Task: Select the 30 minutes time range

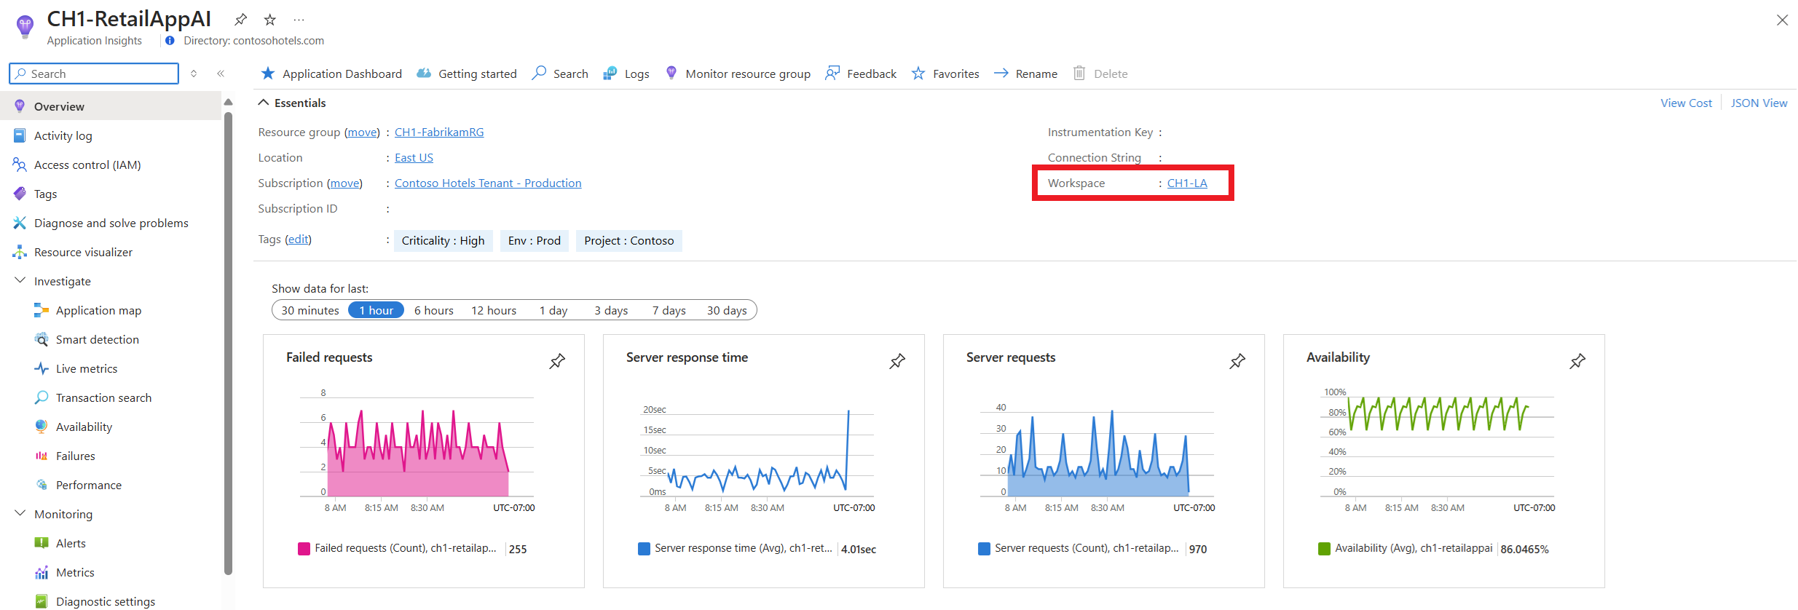Action: click(310, 310)
